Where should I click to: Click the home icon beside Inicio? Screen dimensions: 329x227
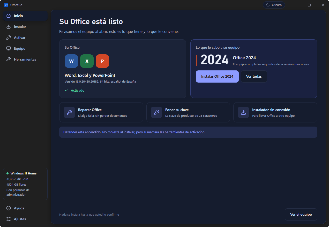9,16
